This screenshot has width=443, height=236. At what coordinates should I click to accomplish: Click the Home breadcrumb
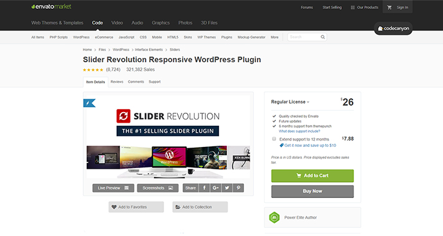87,50
